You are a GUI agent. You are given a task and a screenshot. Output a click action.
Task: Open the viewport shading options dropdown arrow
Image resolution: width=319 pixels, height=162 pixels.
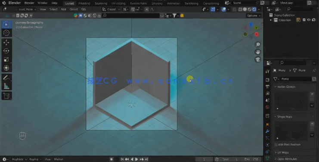(259, 9)
